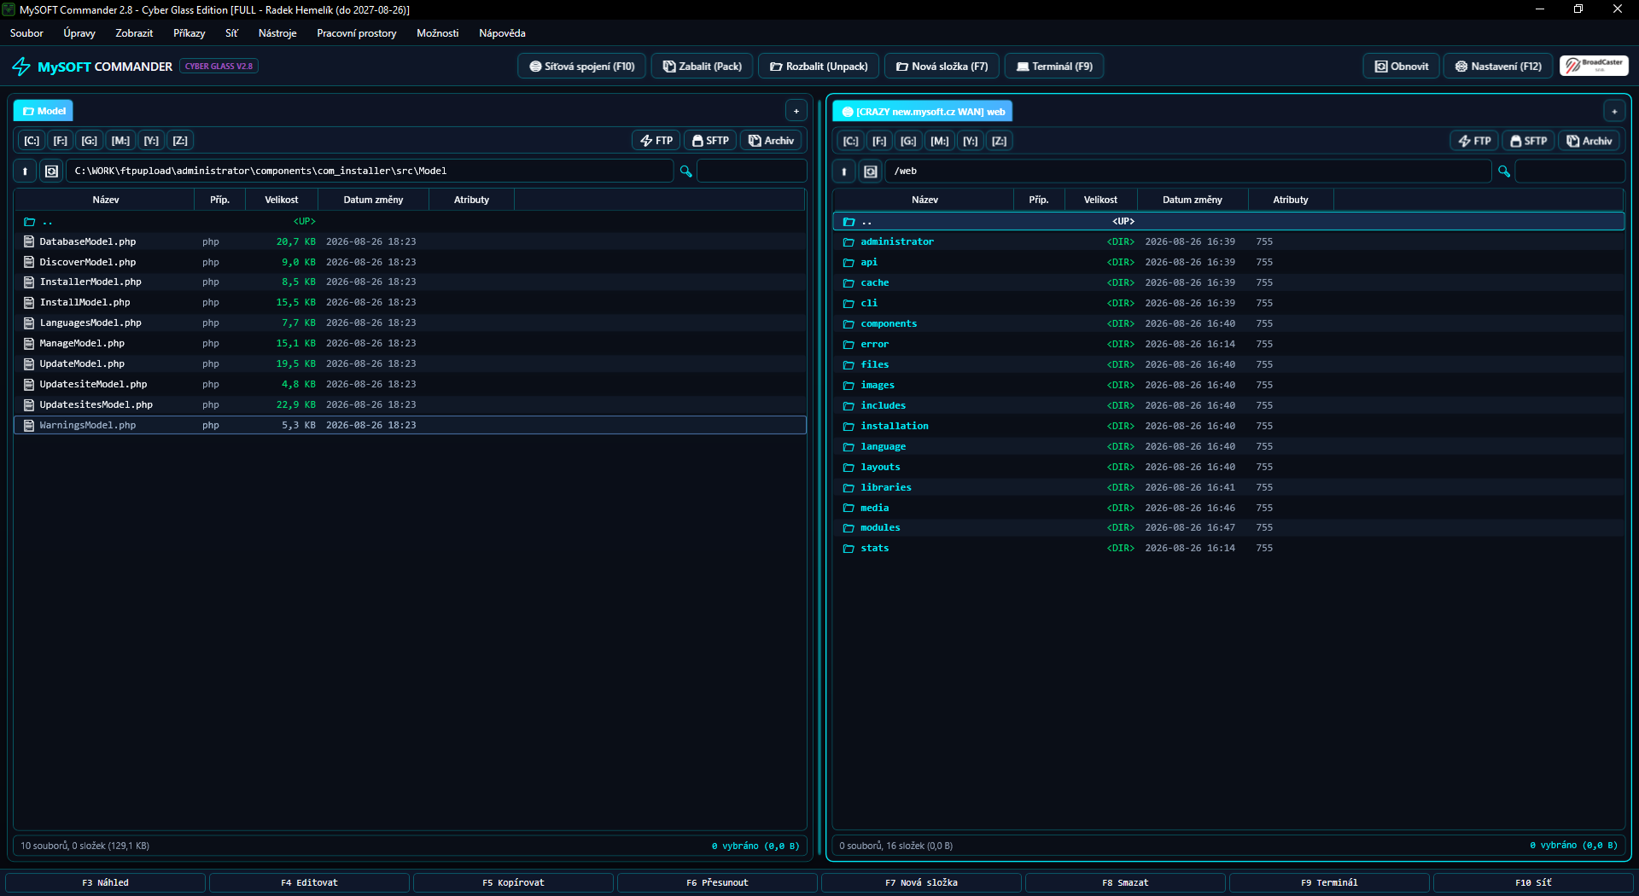Click Zabalit (Pack) button
The width and height of the screenshot is (1639, 896).
pyautogui.click(x=703, y=67)
